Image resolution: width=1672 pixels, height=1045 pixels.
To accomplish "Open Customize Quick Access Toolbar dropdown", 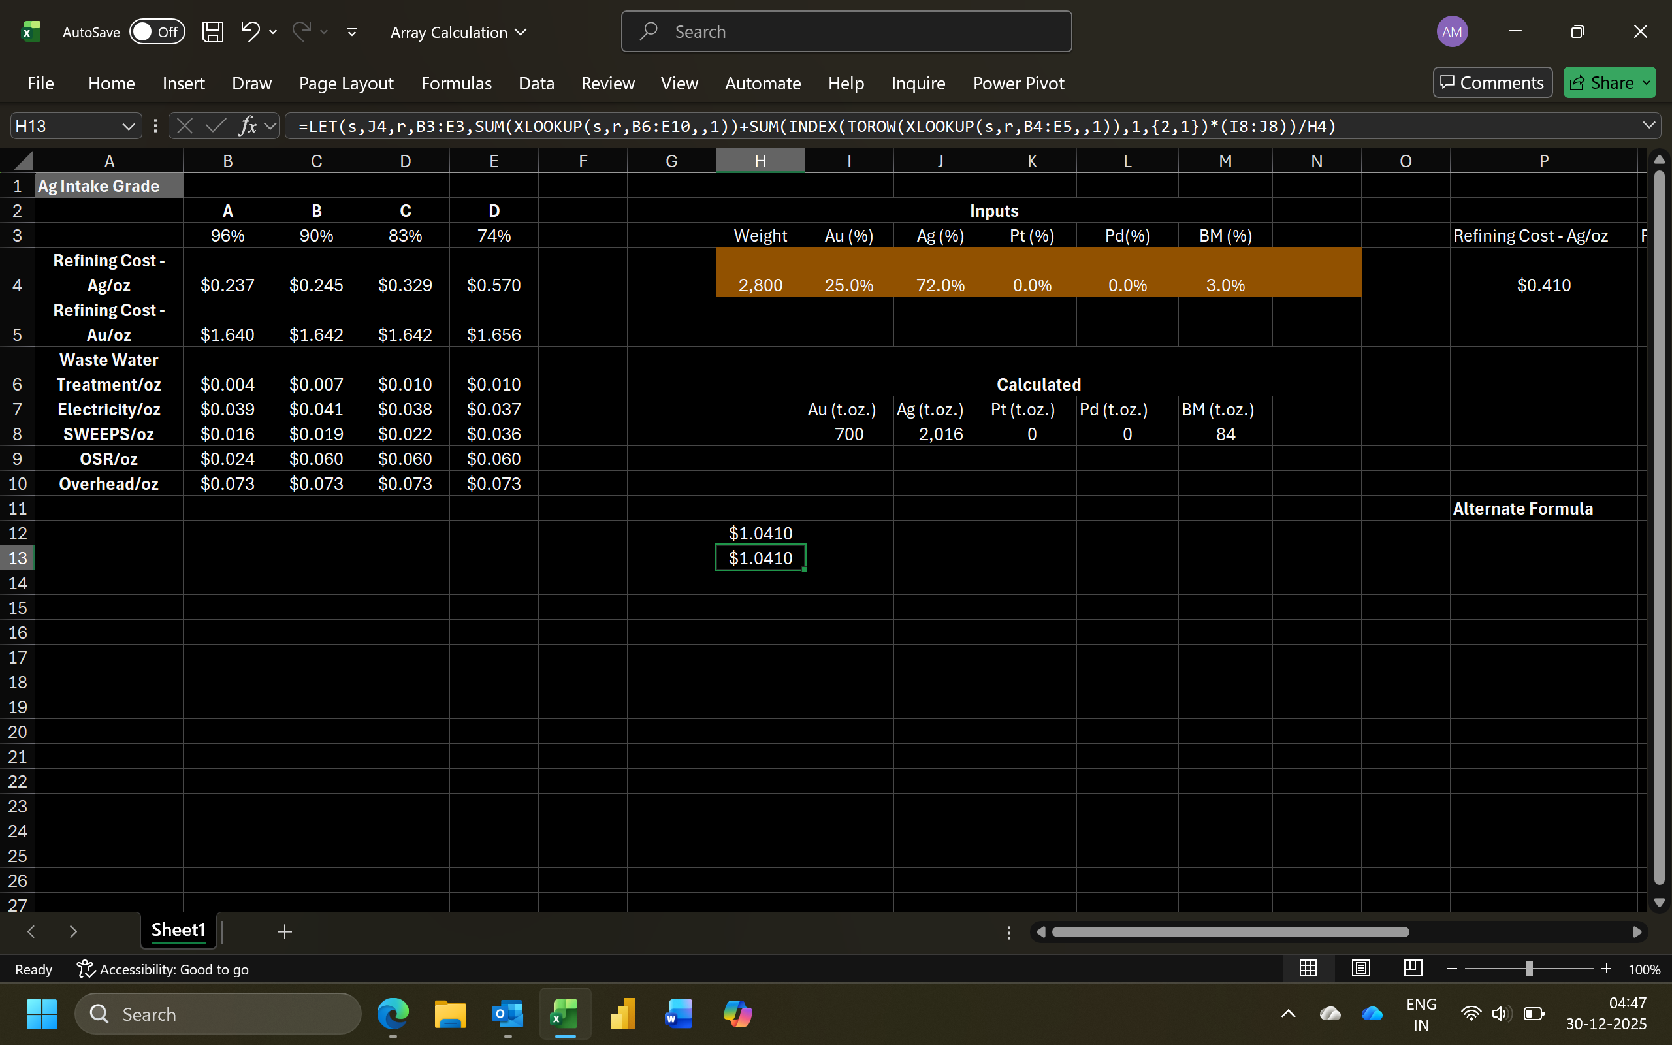I will click(x=351, y=32).
